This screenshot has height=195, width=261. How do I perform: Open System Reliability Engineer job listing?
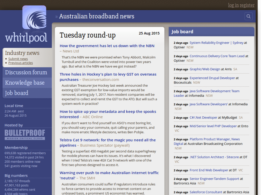pyautogui.click(x=216, y=43)
